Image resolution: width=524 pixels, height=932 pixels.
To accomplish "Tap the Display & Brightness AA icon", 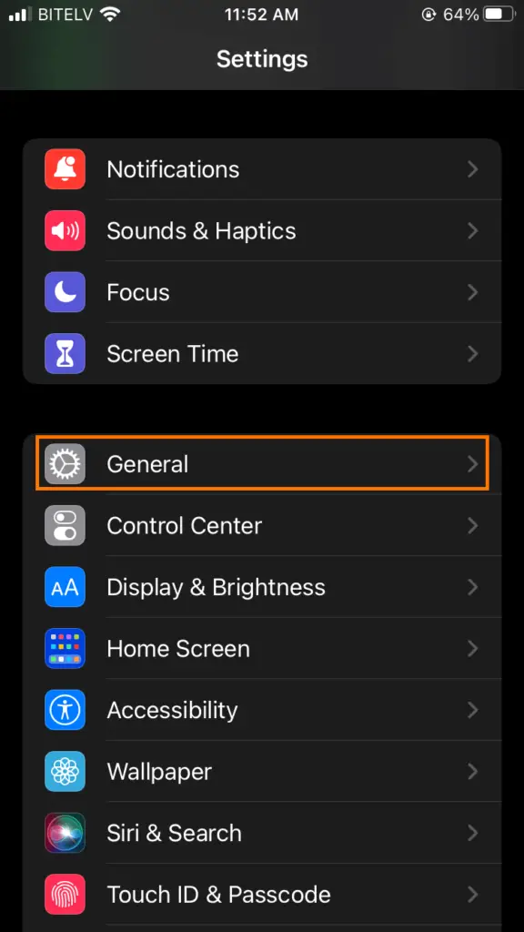I will click(x=65, y=587).
